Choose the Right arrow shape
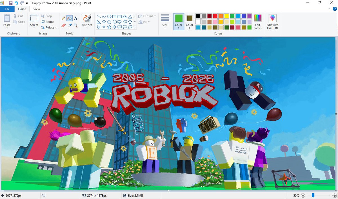 (x=120, y=22)
